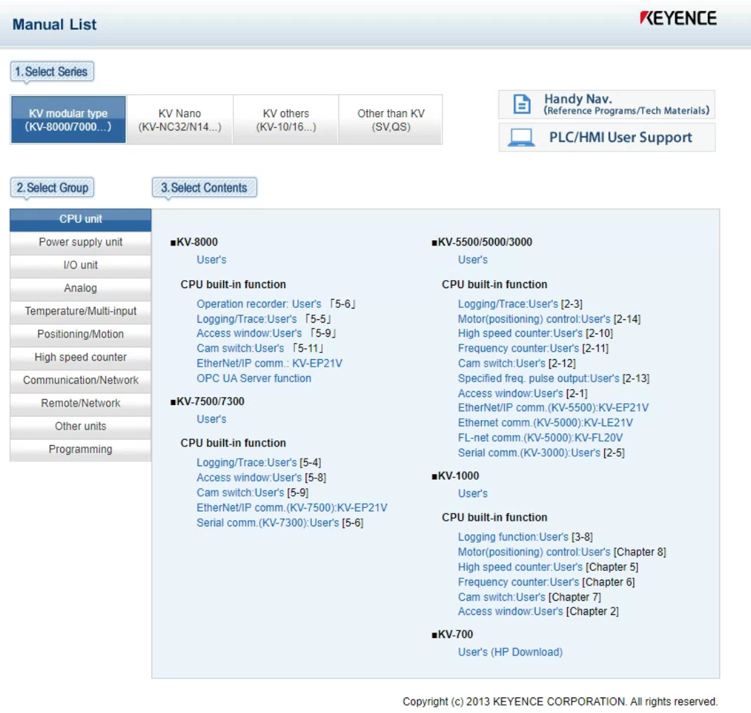Open the OPC UA Server function link
The width and height of the screenshot is (751, 713).
[254, 378]
